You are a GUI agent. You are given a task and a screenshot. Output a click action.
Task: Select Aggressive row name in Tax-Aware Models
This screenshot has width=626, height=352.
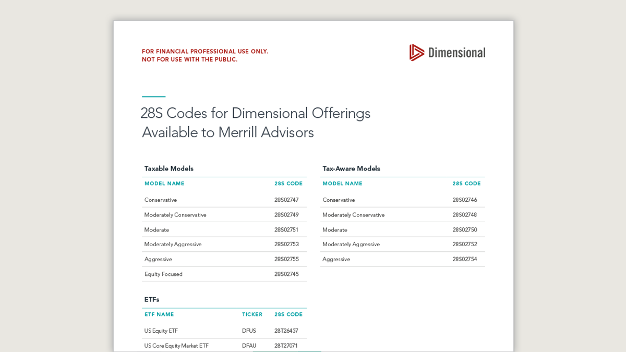pos(336,259)
